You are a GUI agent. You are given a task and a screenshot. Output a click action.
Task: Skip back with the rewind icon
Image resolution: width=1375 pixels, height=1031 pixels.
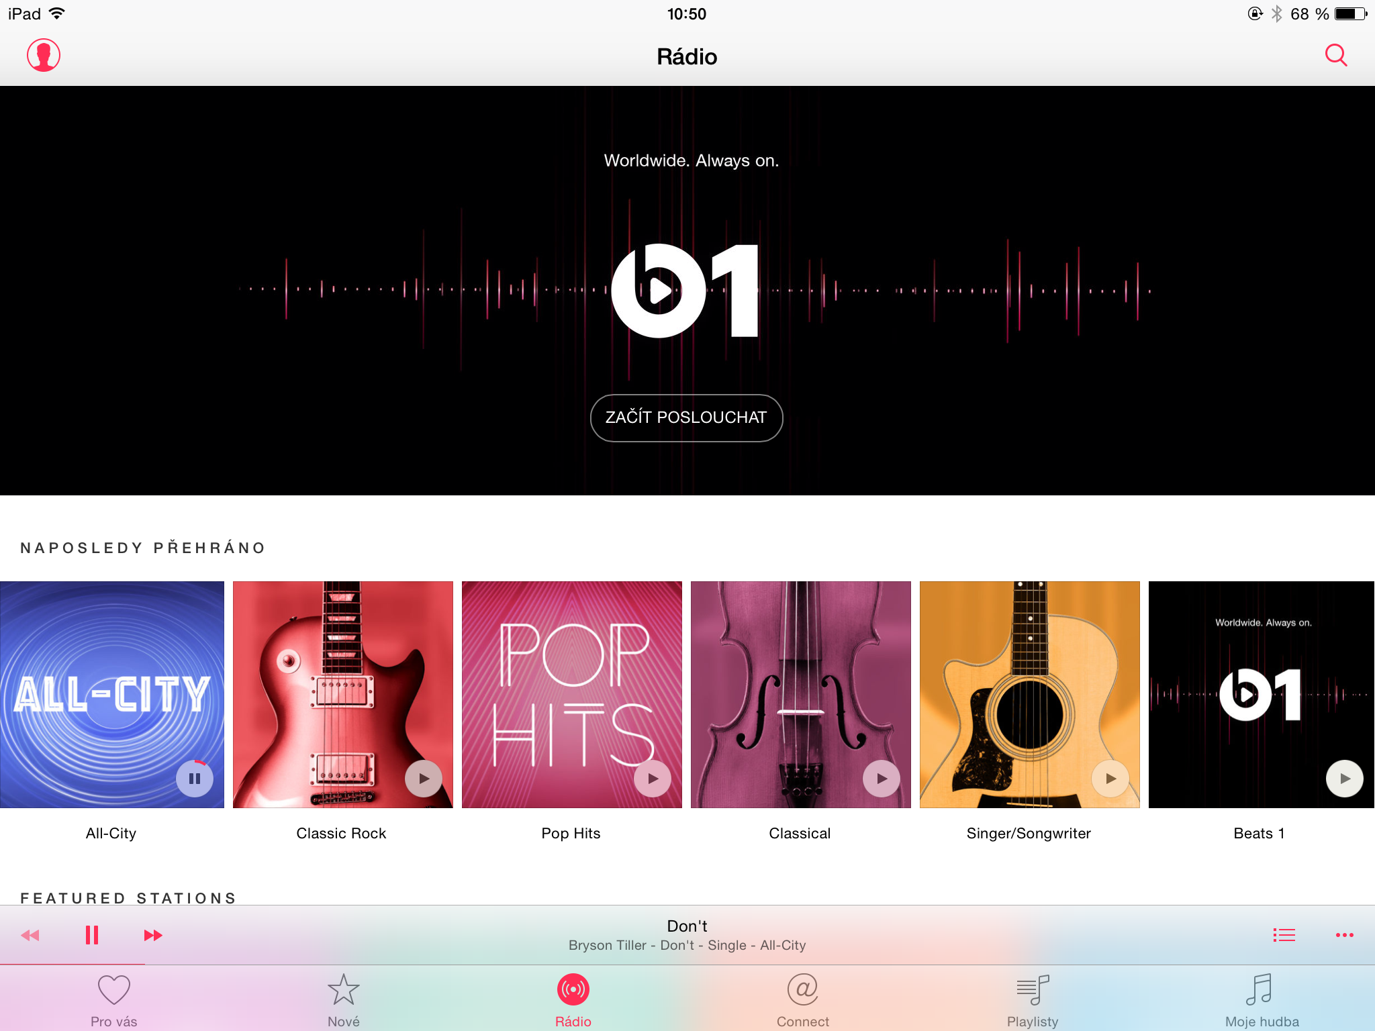tap(30, 935)
